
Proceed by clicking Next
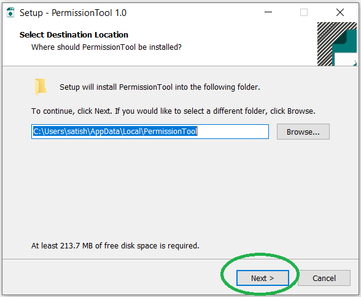pos(263,278)
